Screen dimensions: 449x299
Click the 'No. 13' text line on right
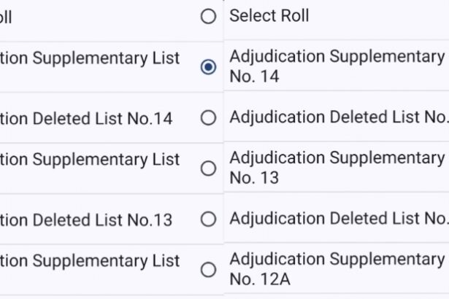[254, 178]
